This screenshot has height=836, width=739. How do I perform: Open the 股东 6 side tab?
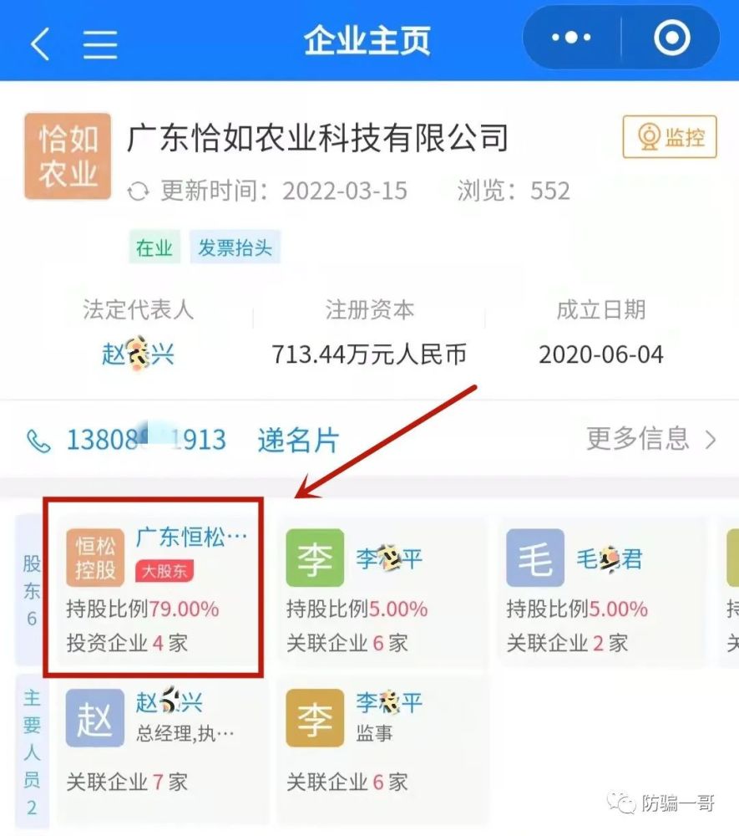32,589
